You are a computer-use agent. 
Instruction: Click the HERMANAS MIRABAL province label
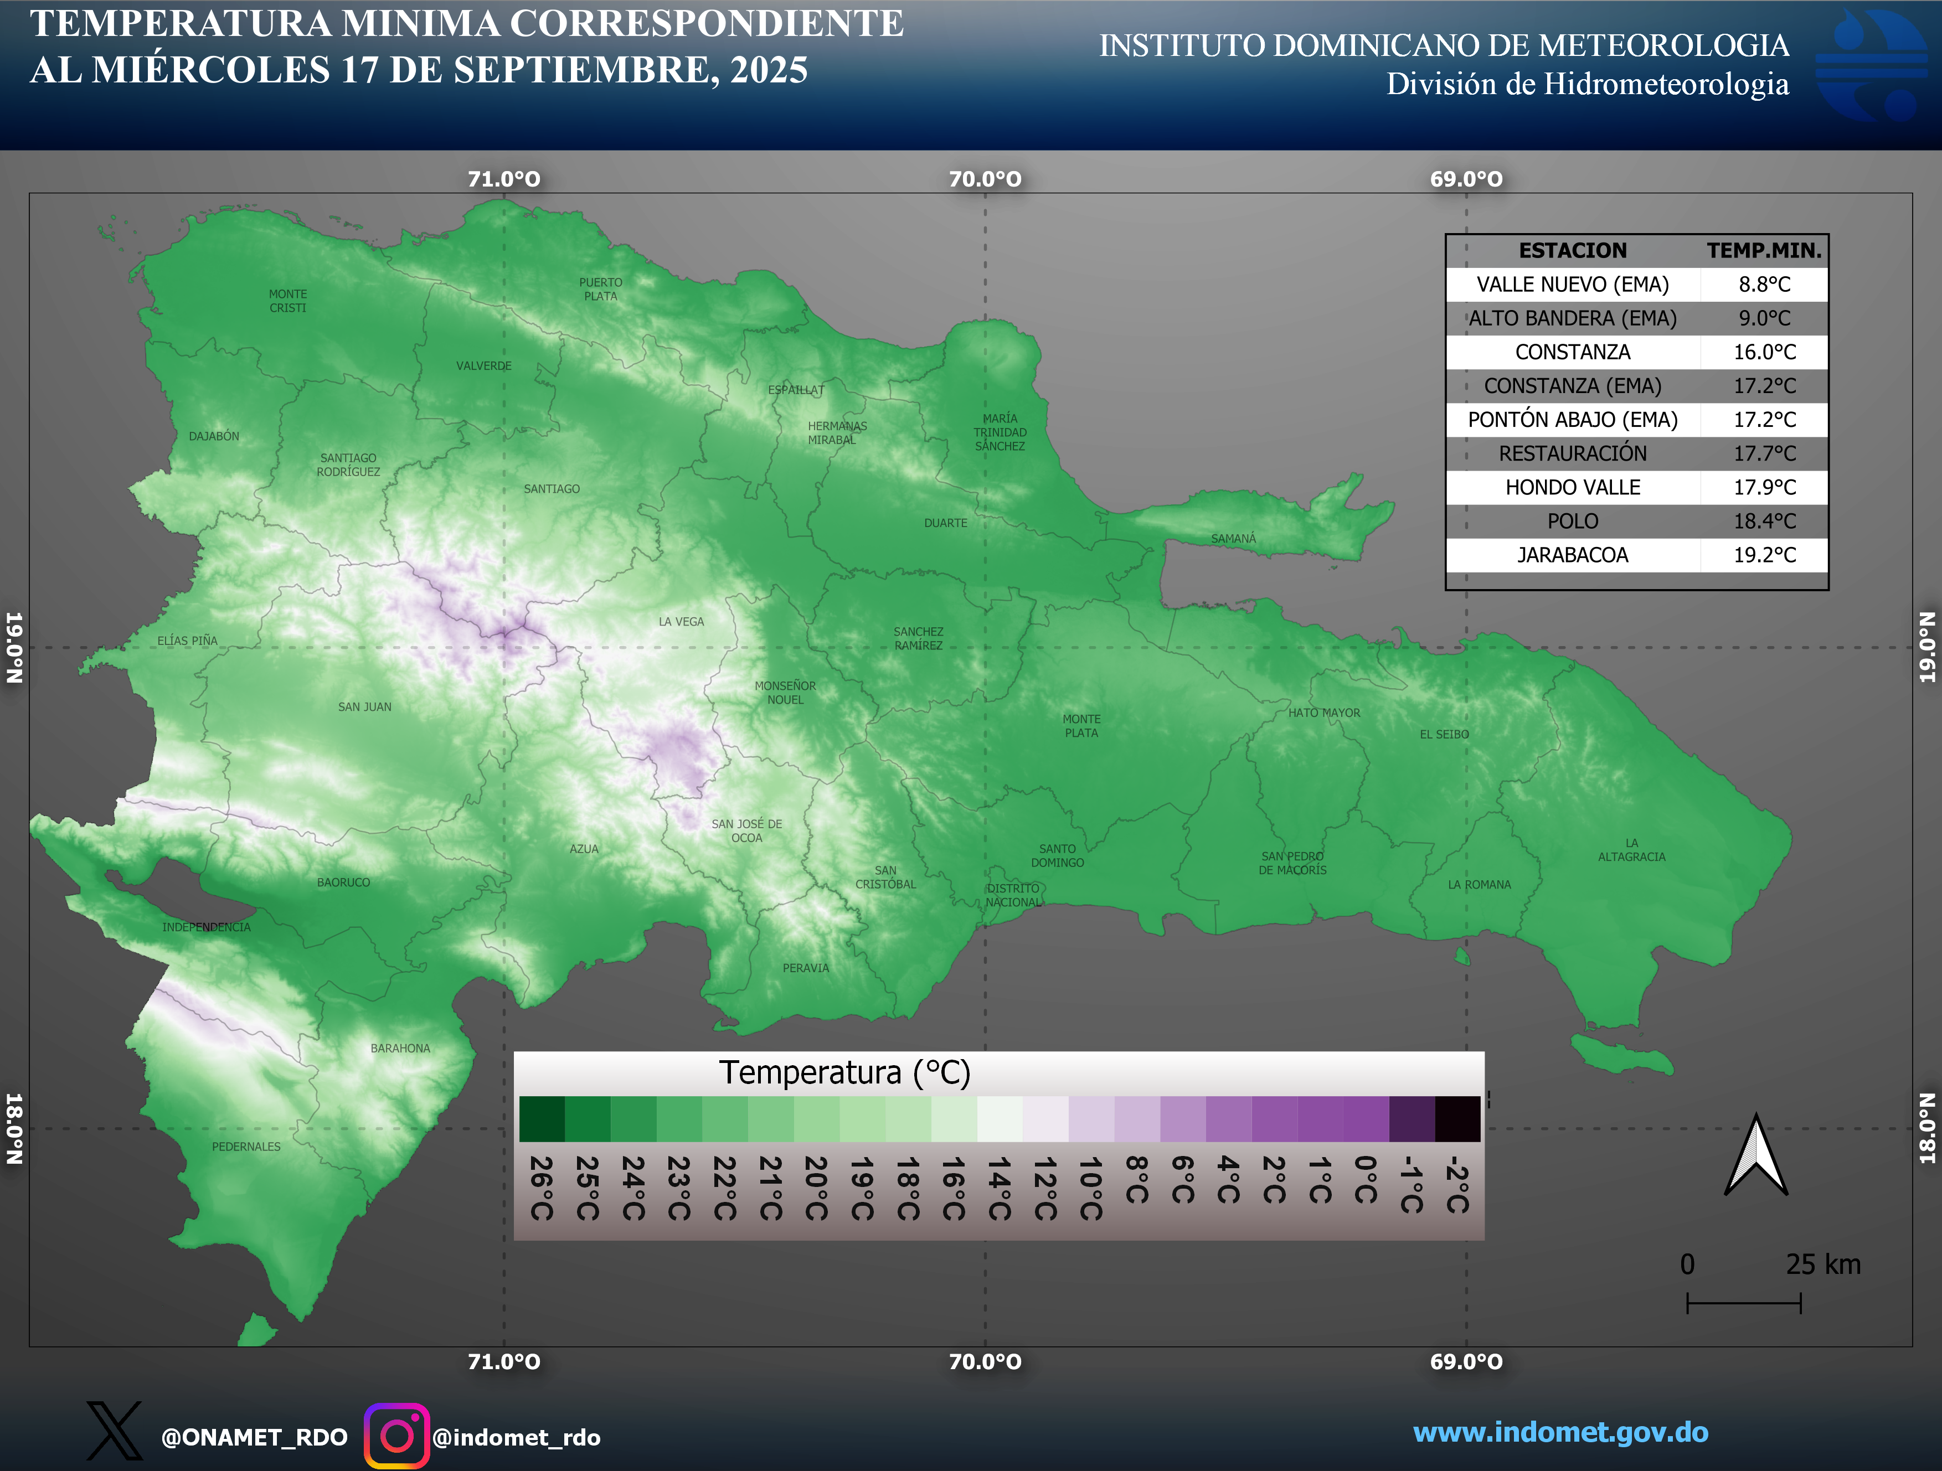coord(837,433)
